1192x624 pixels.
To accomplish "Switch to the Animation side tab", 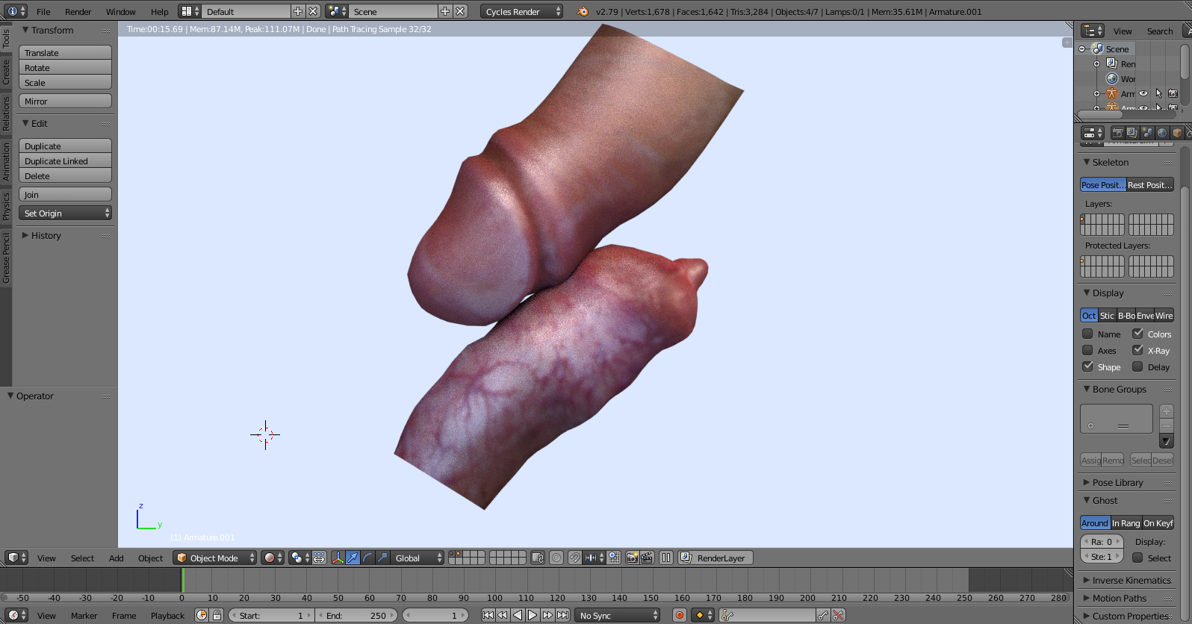I will (6, 162).
